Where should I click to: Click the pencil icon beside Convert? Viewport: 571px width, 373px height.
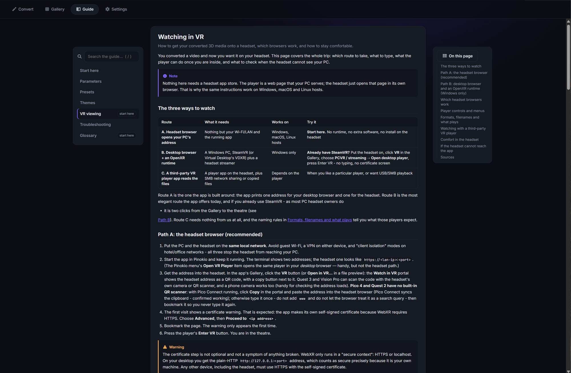tap(14, 9)
